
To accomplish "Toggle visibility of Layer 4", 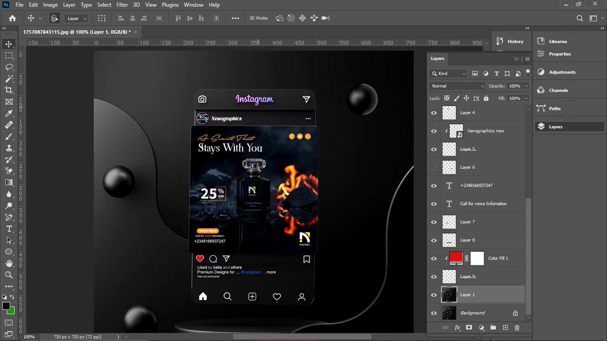I will 433,113.
